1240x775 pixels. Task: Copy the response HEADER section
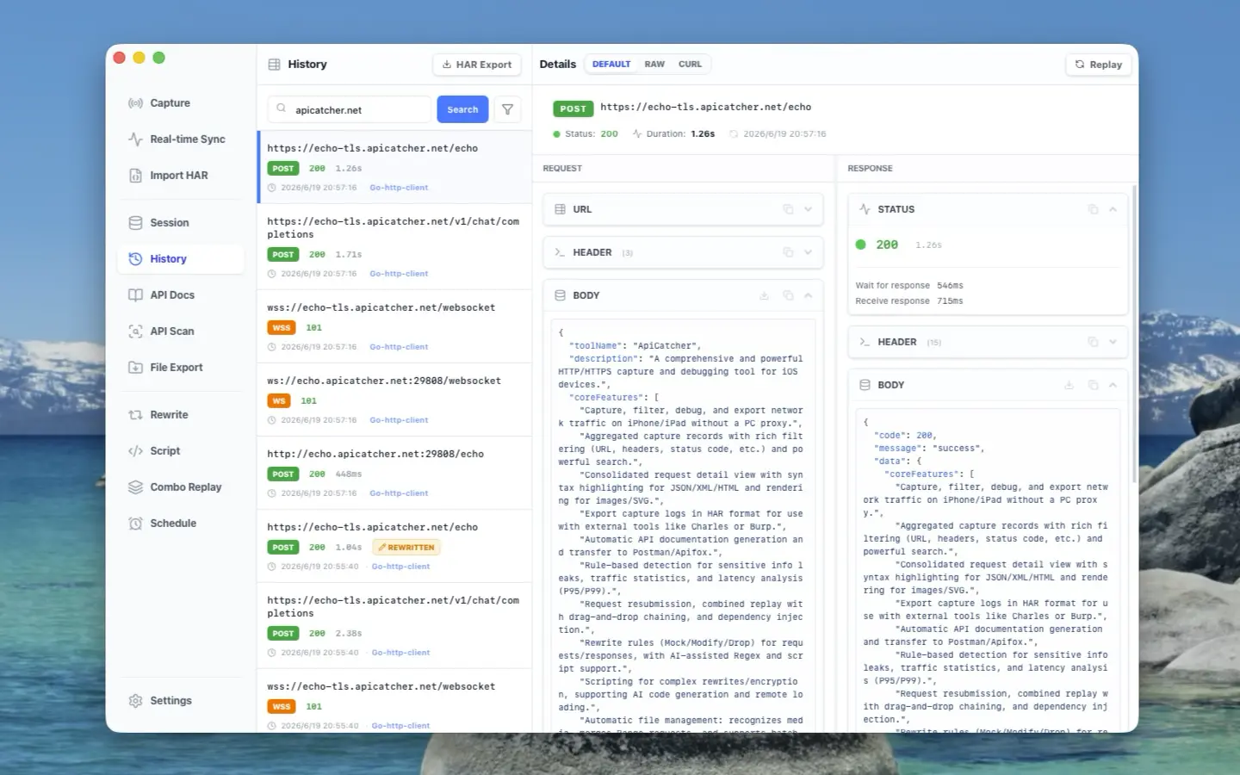point(1093,342)
